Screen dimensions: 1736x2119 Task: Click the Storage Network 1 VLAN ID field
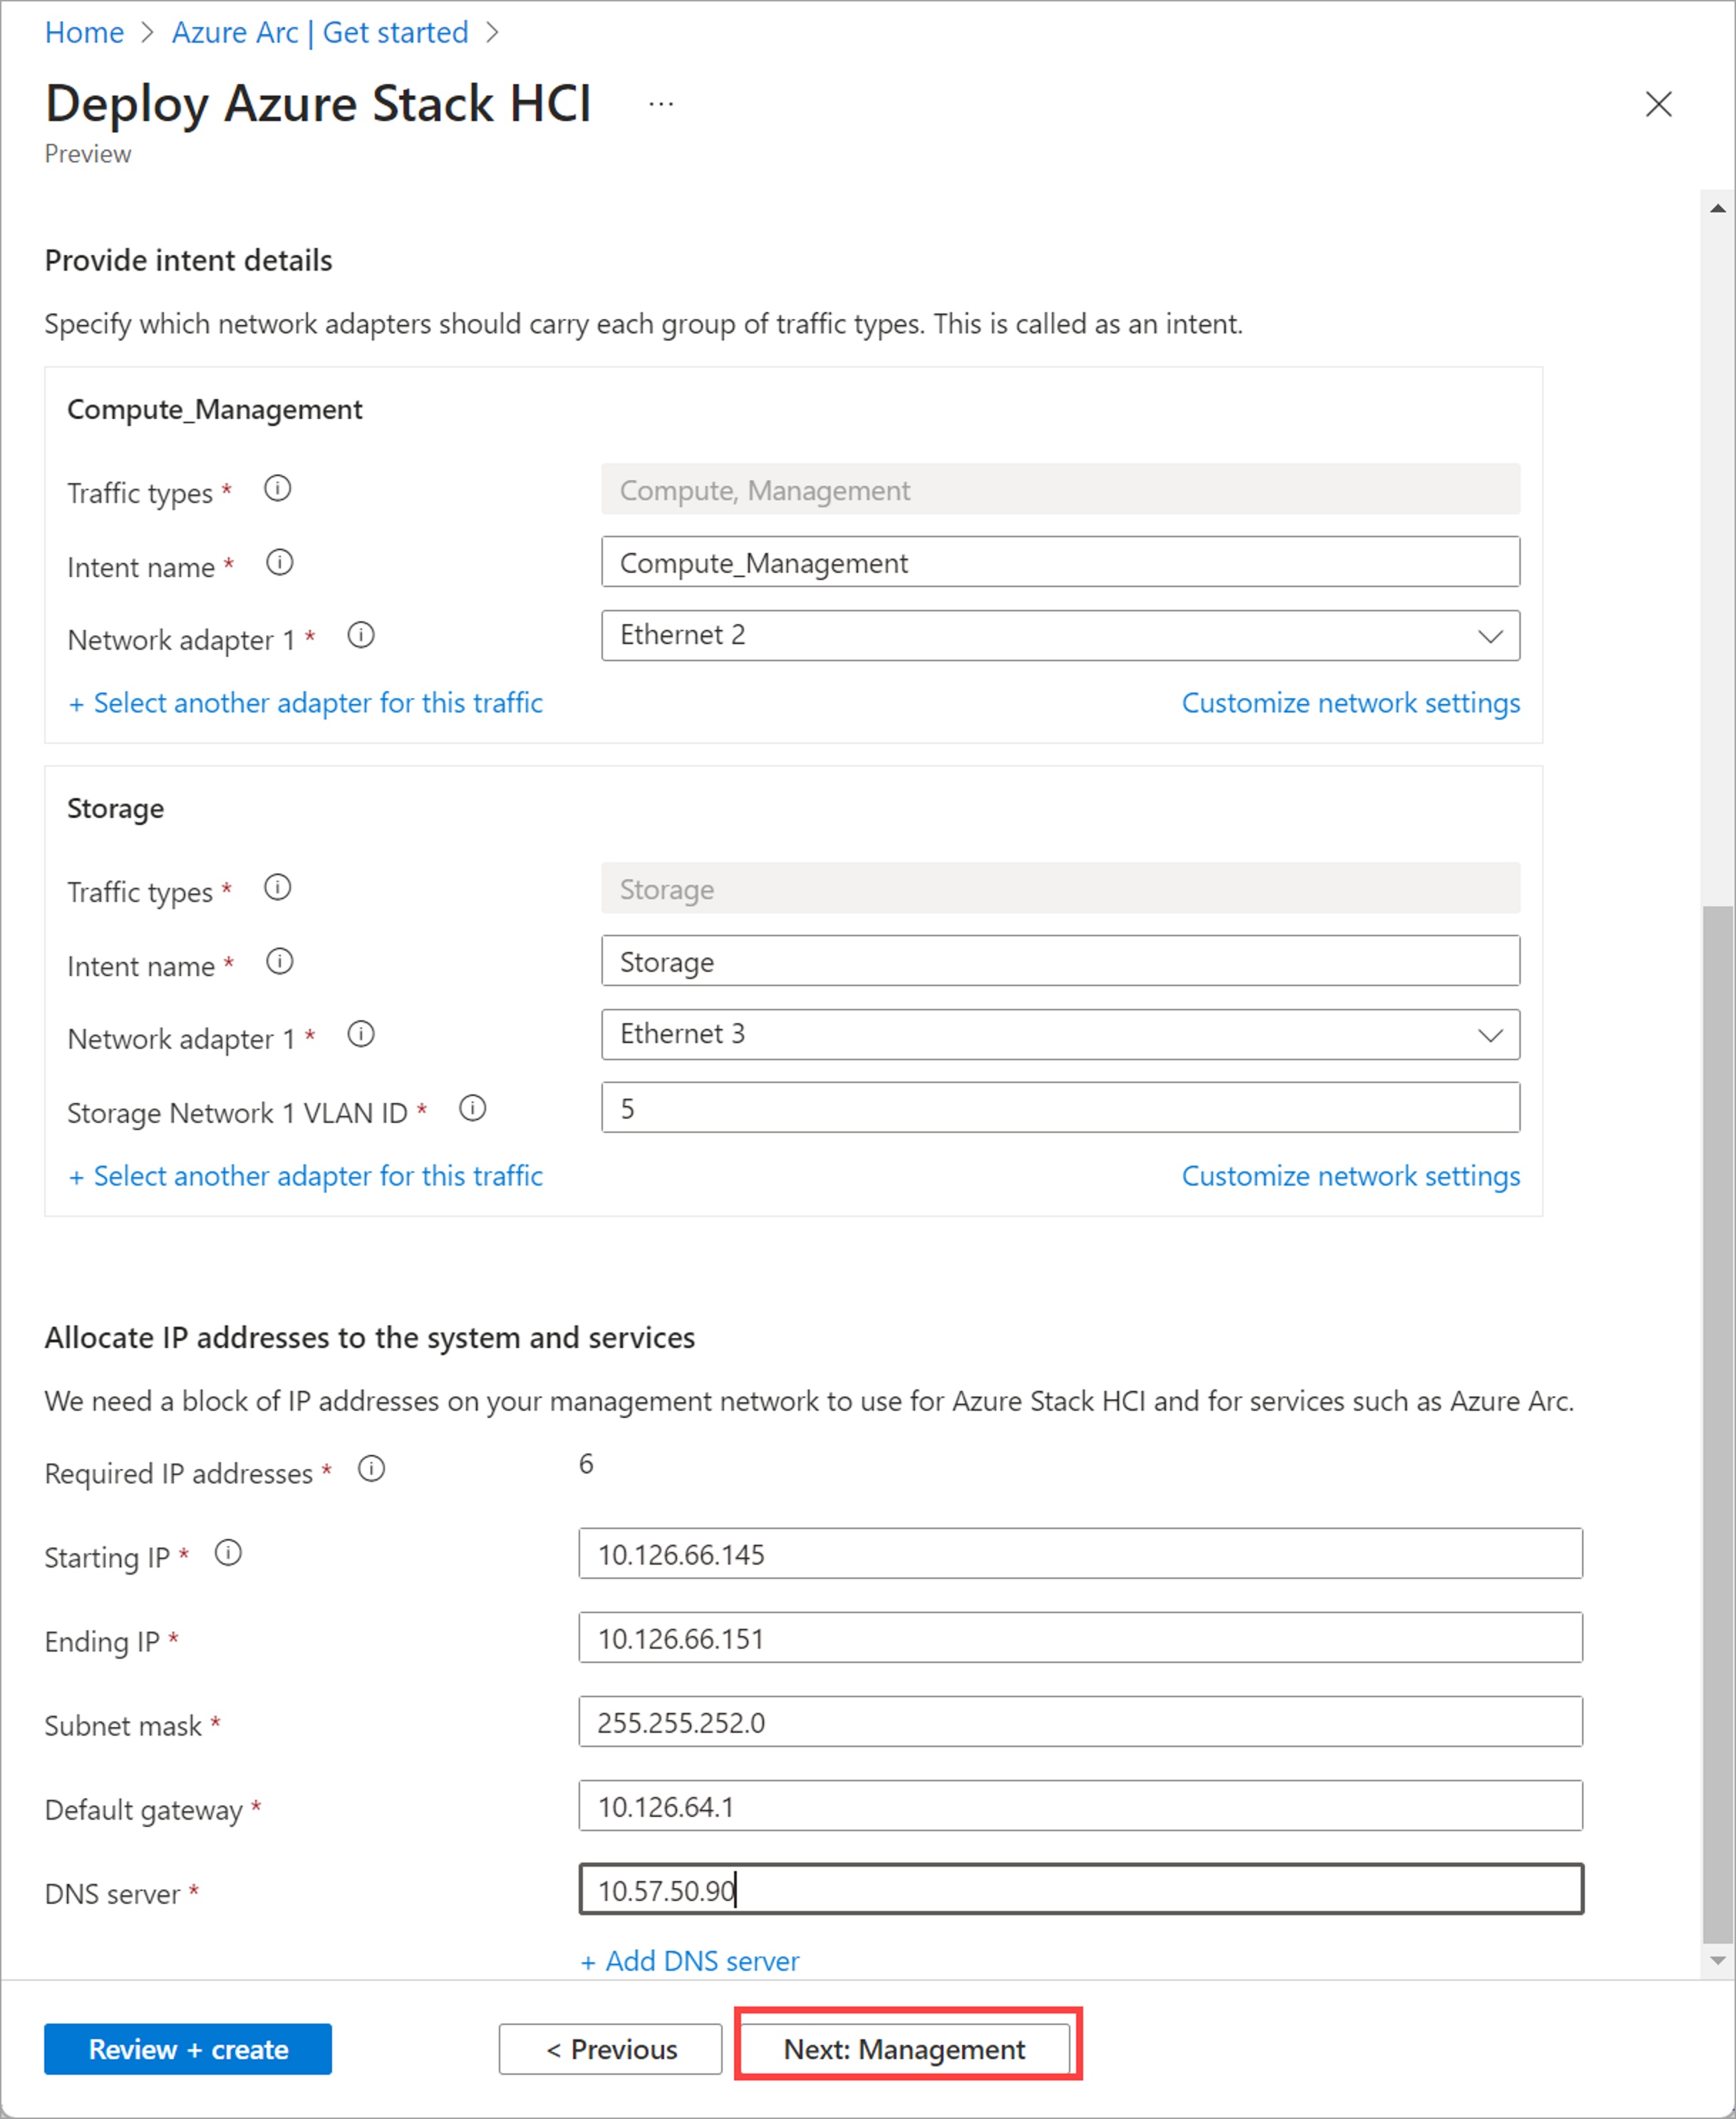pos(1060,1109)
